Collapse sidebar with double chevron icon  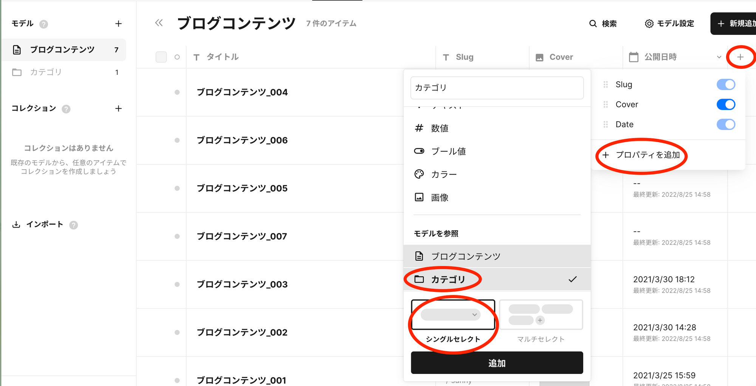point(159,23)
